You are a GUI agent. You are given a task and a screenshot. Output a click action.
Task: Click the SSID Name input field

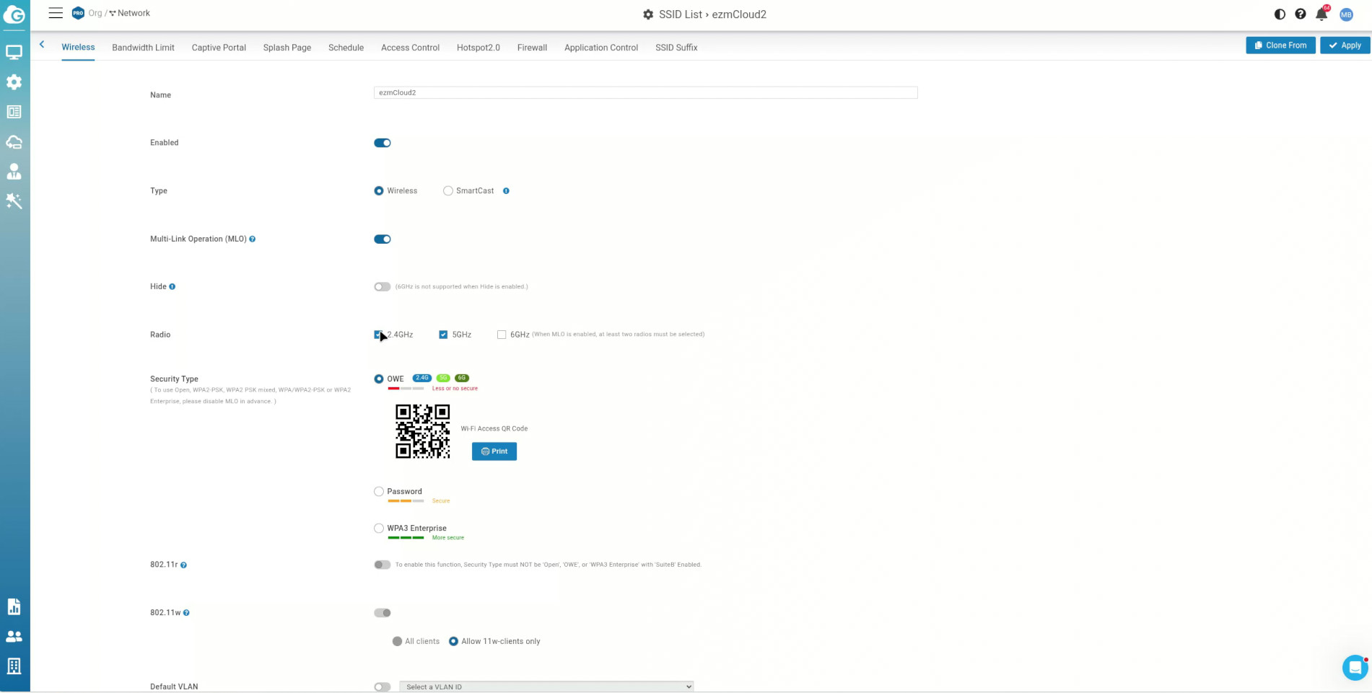click(645, 92)
